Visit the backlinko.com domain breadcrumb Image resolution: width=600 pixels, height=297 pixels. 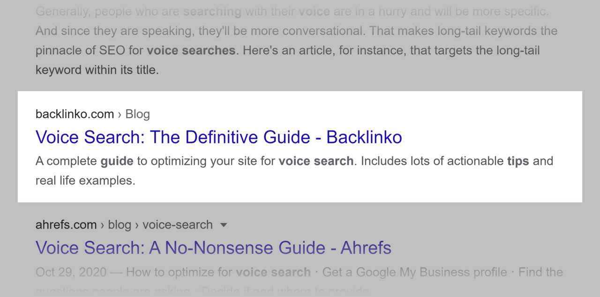(x=75, y=114)
